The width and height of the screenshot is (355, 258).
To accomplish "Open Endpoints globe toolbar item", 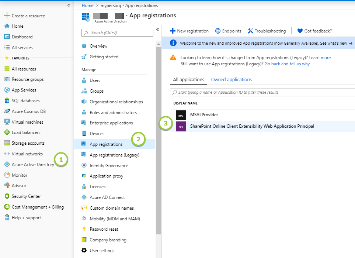I will pyautogui.click(x=228, y=31).
